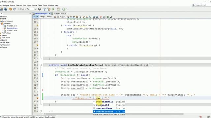The height and width of the screenshot is (118, 211).
Task: Click the Clean and Build Project icon
Action: click(49, 9)
